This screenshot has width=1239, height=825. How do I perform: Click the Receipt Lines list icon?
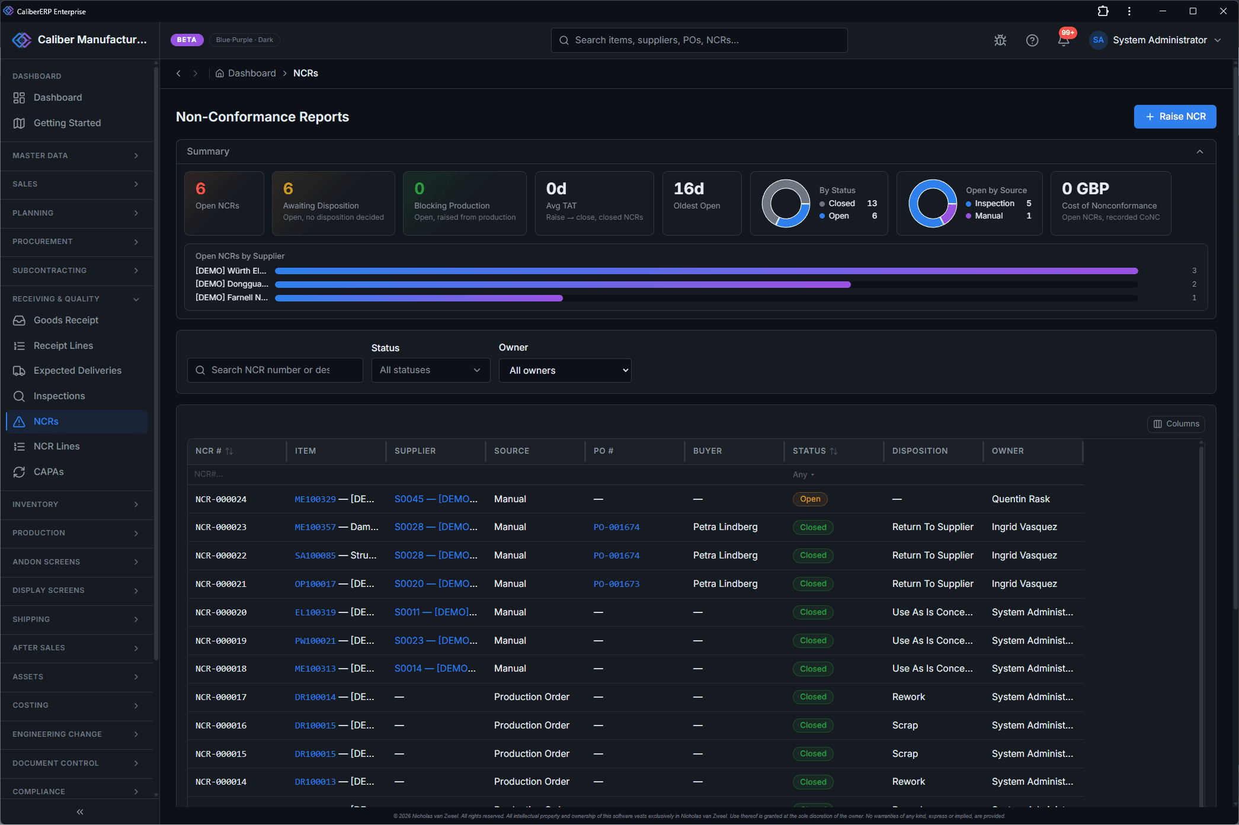(x=19, y=346)
